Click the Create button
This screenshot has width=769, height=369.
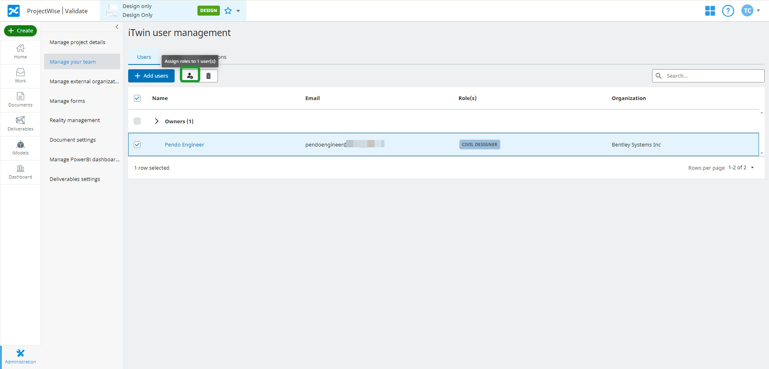coord(20,31)
